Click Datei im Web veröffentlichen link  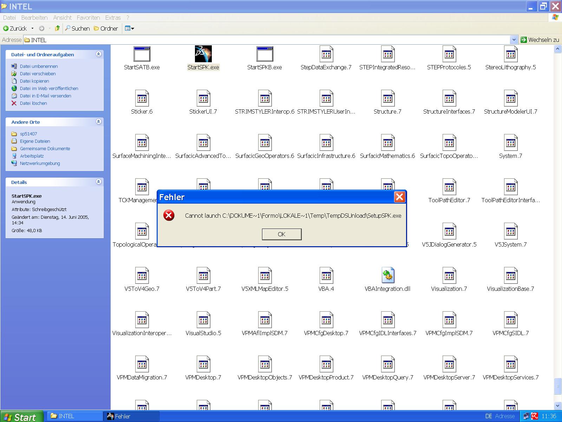click(49, 88)
